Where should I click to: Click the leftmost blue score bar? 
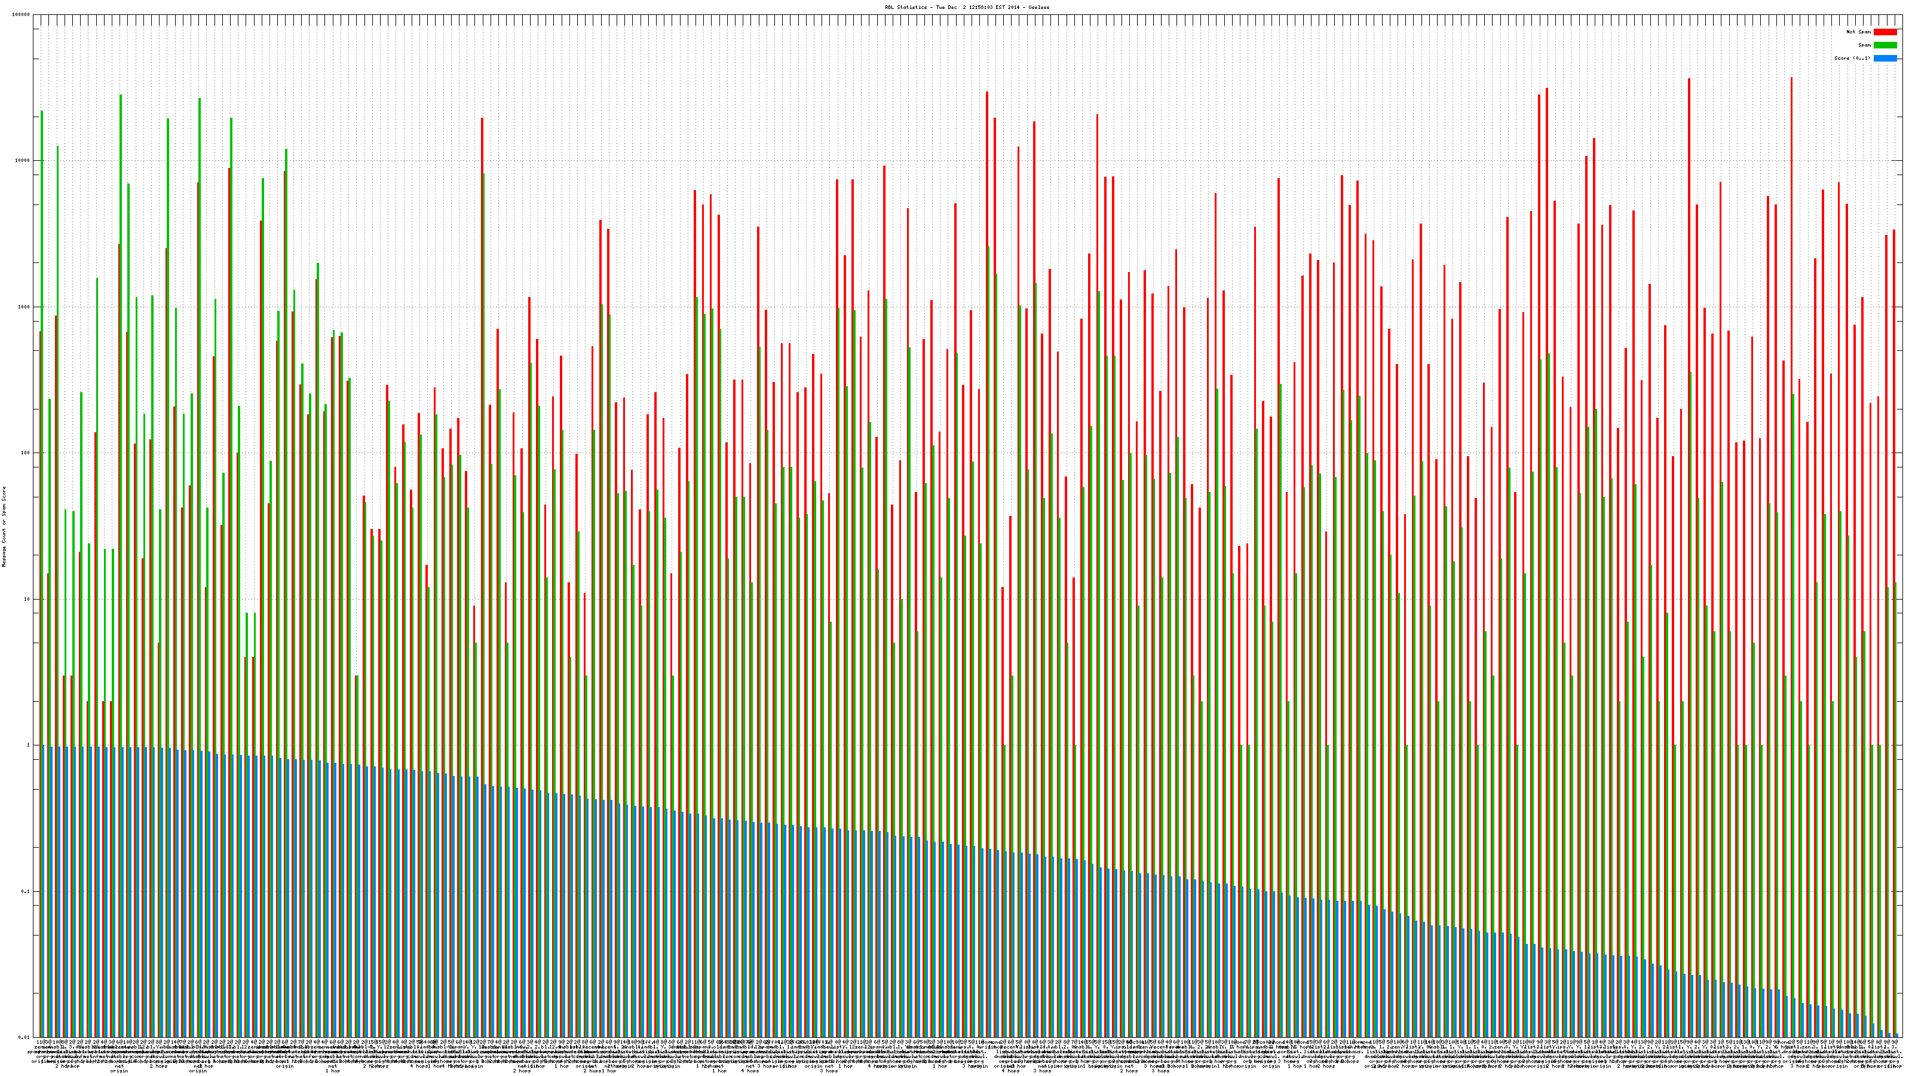44,891
